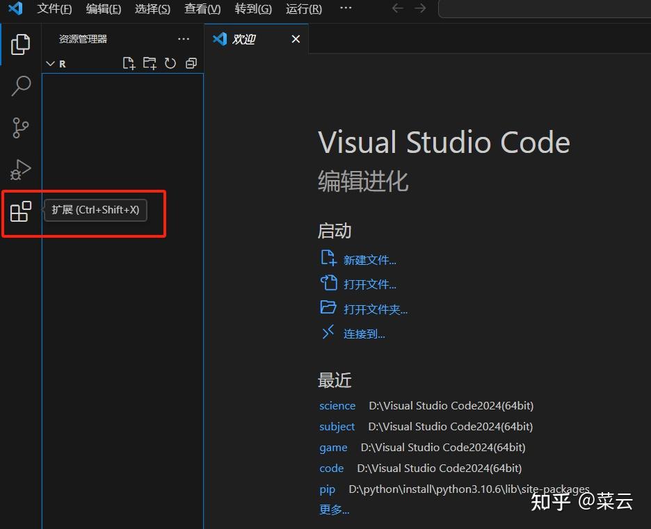Open the Run and Debug view
The image size is (651, 529).
20,169
